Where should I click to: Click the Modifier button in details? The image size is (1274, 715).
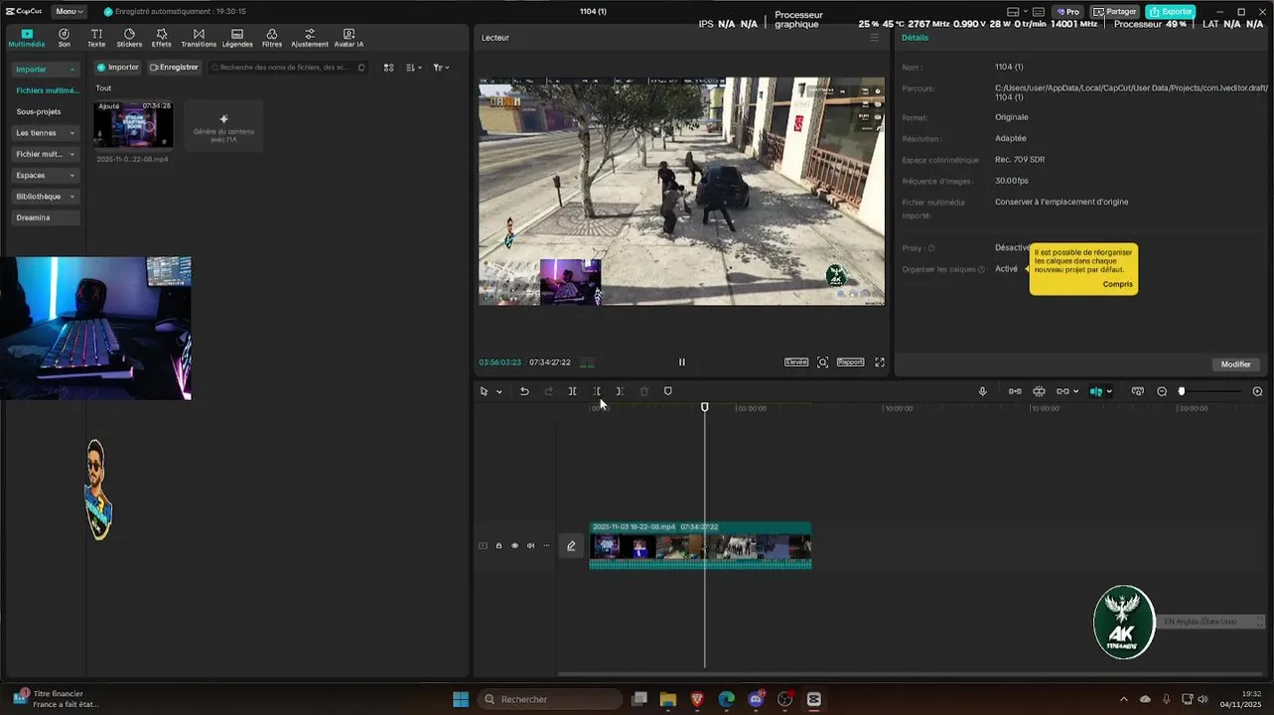tap(1235, 364)
